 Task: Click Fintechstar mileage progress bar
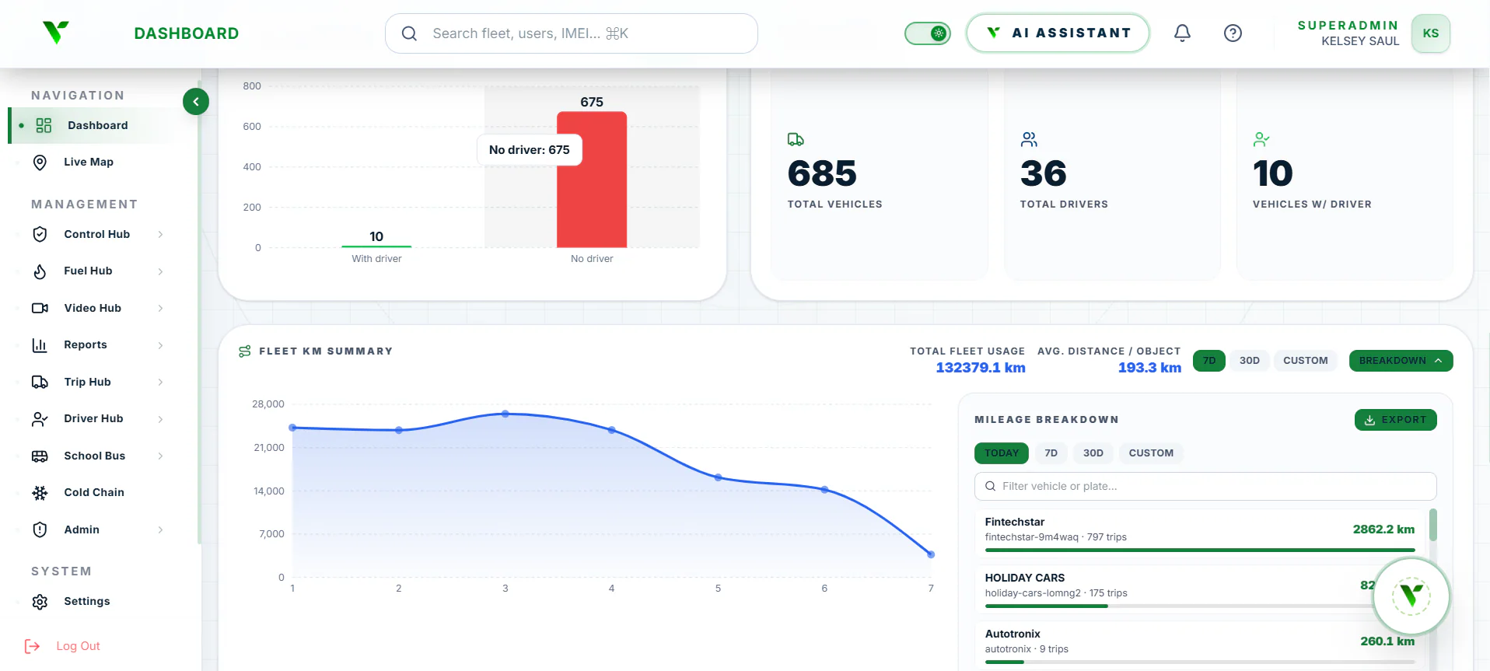tap(1199, 550)
